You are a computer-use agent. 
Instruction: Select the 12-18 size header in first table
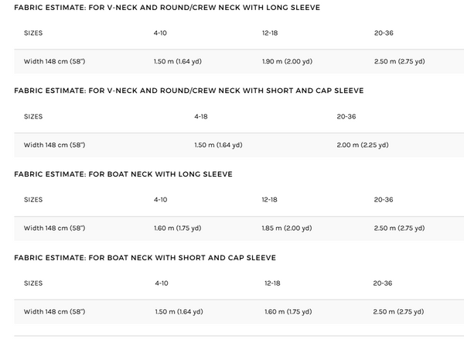coord(270,33)
